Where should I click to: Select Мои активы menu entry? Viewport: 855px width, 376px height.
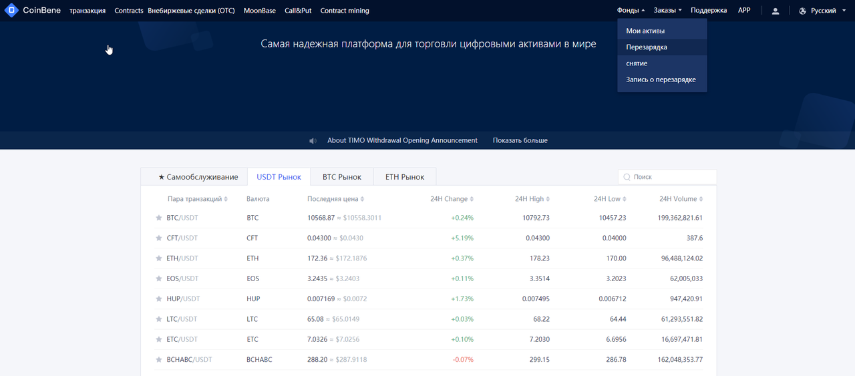662,31
